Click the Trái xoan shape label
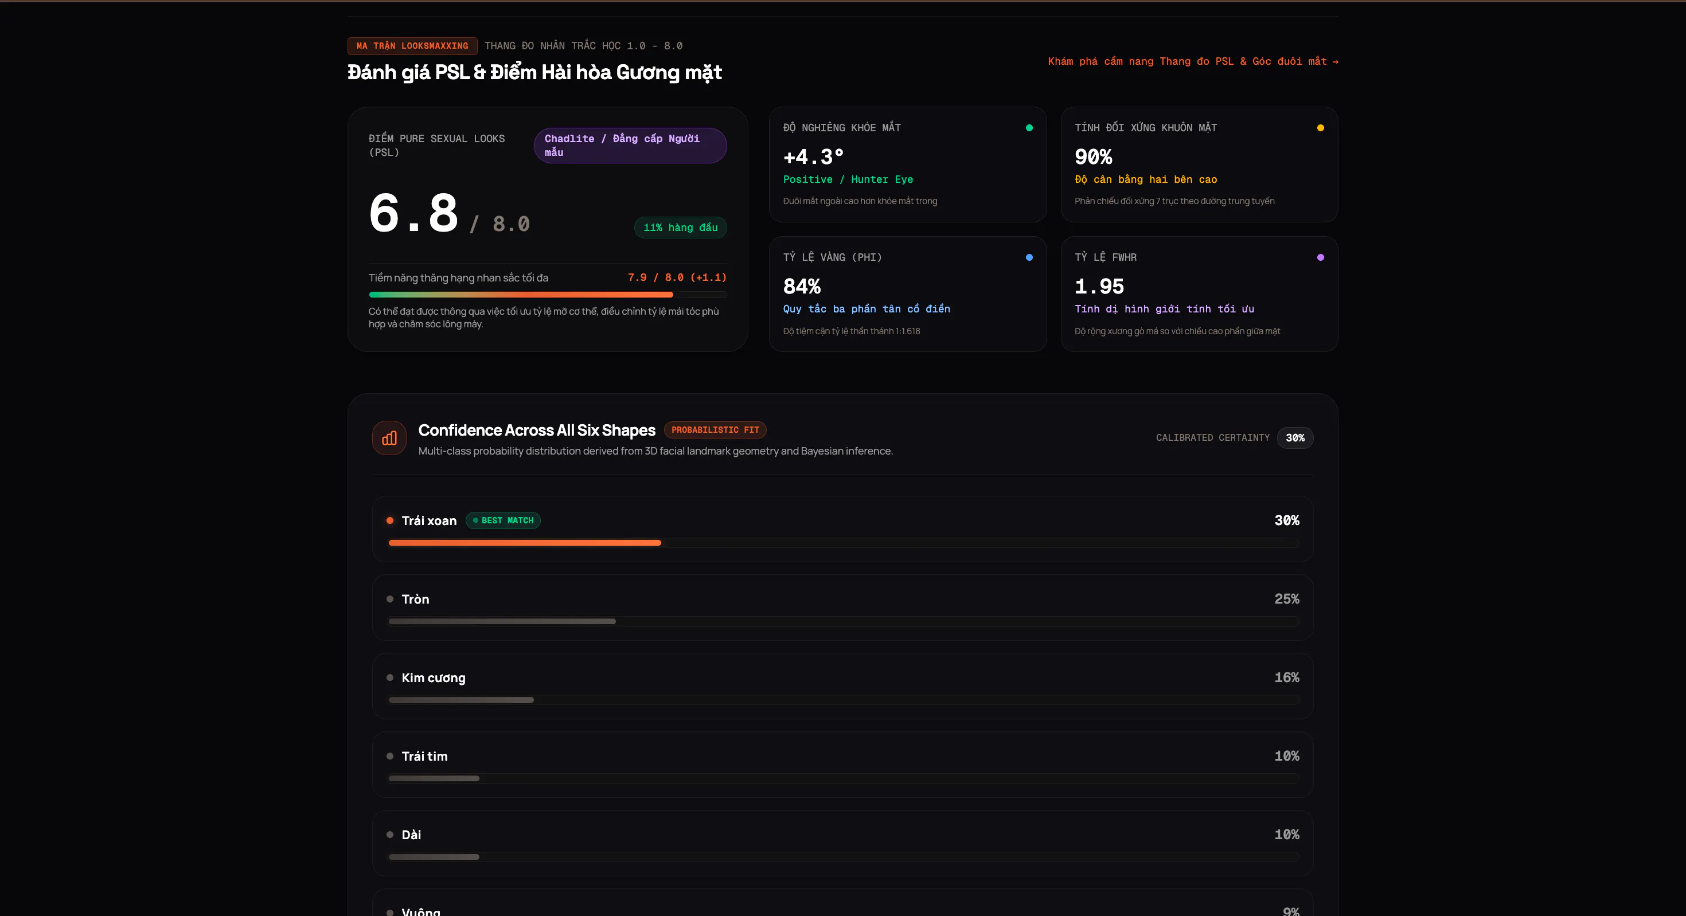 click(x=429, y=521)
